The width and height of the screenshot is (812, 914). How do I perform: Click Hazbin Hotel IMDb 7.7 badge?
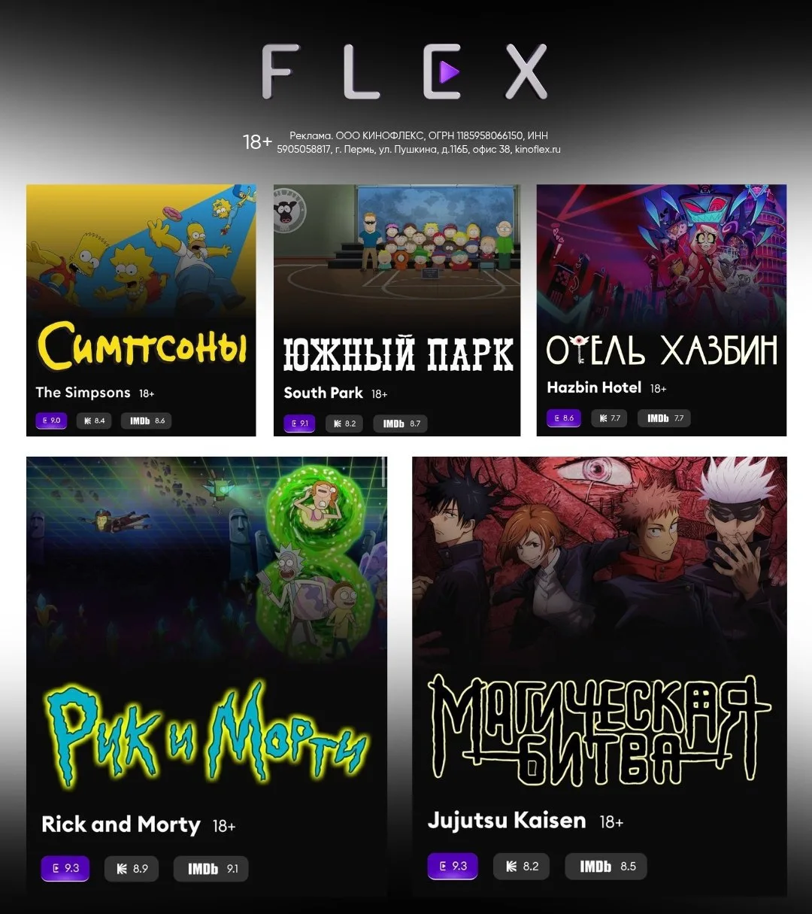coord(665,418)
